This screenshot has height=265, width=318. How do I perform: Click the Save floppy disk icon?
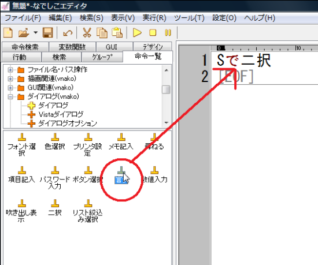47,32
